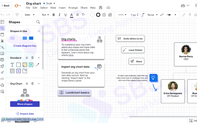Image resolution: width=197 pixels, height=123 pixels.
Task: Open the text color picker
Action: 72,15
